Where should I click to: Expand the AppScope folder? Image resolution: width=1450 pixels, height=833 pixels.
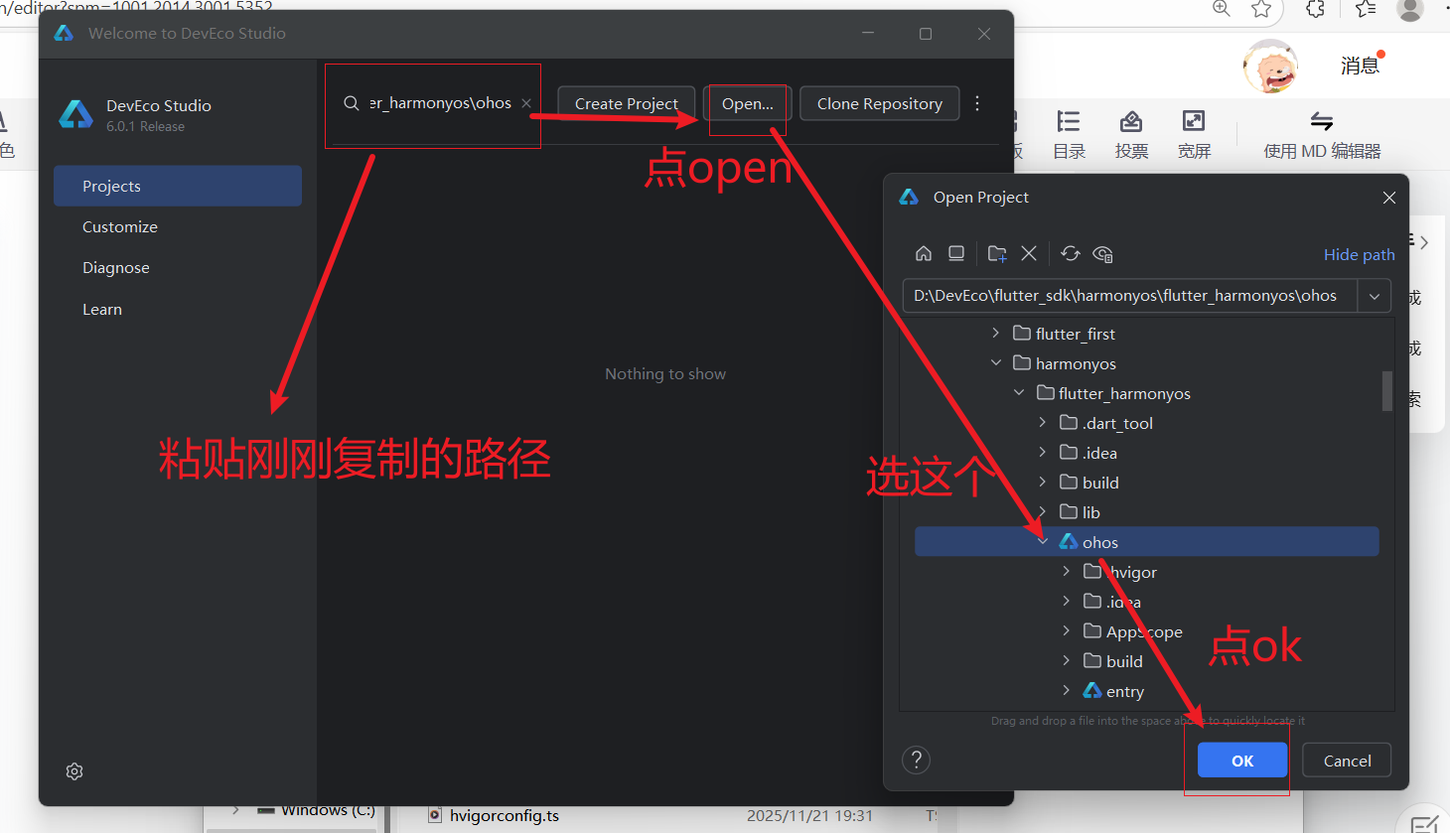coord(1066,631)
